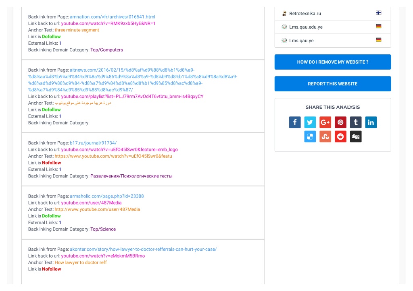Click Dofollow label in aitnews.com entry

pos(51,109)
